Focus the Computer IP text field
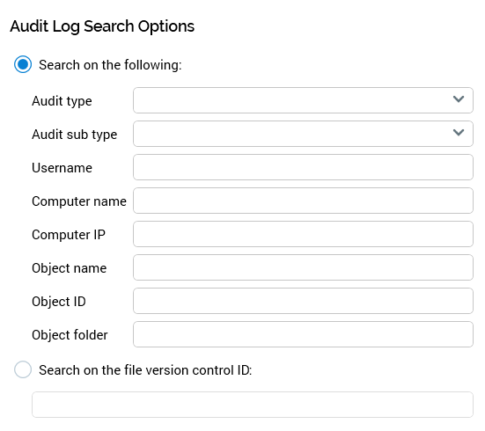 click(x=303, y=234)
